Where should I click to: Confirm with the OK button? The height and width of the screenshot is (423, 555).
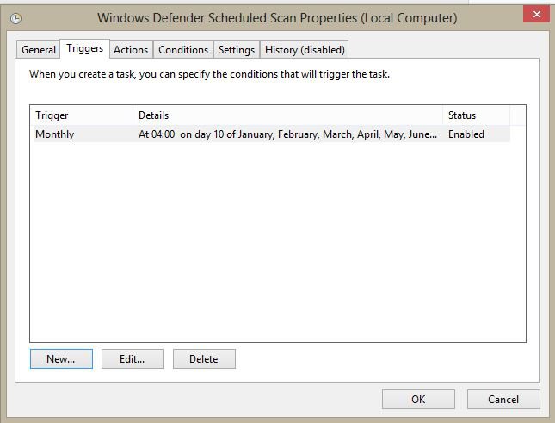418,399
